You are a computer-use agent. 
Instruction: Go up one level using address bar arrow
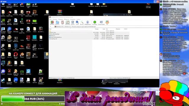pos(50,26)
